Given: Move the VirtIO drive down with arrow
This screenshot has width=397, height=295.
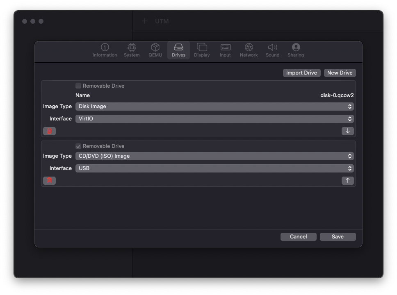Looking at the screenshot, I should pos(348,131).
